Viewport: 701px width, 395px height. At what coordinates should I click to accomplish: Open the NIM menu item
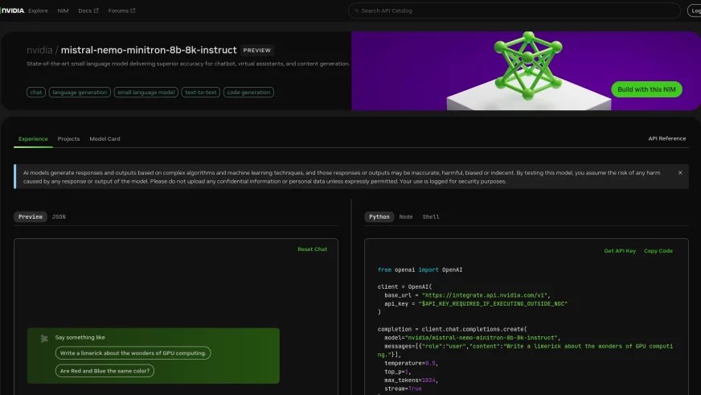(x=63, y=10)
